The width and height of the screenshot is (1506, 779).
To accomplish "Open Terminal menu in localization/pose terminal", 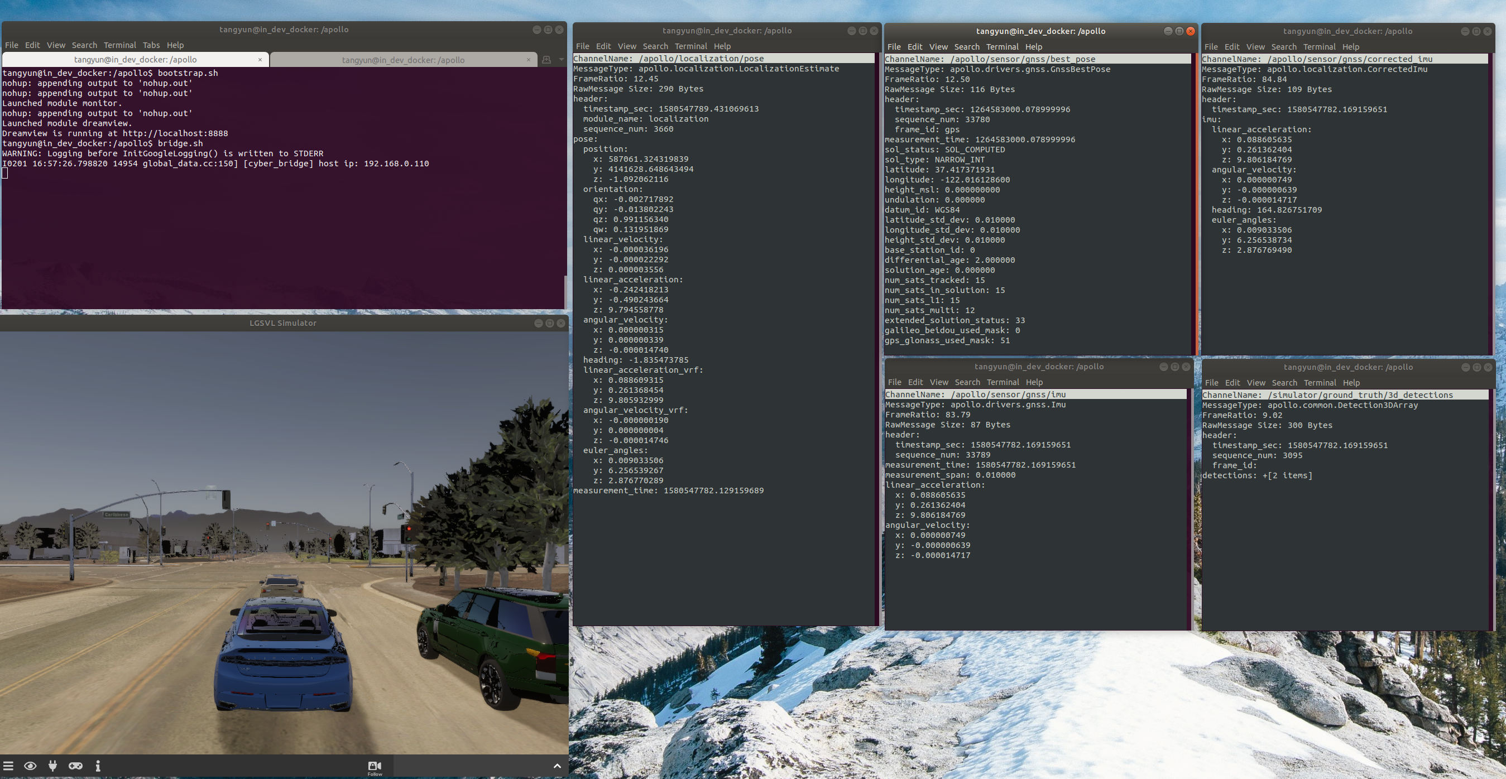I will point(691,46).
